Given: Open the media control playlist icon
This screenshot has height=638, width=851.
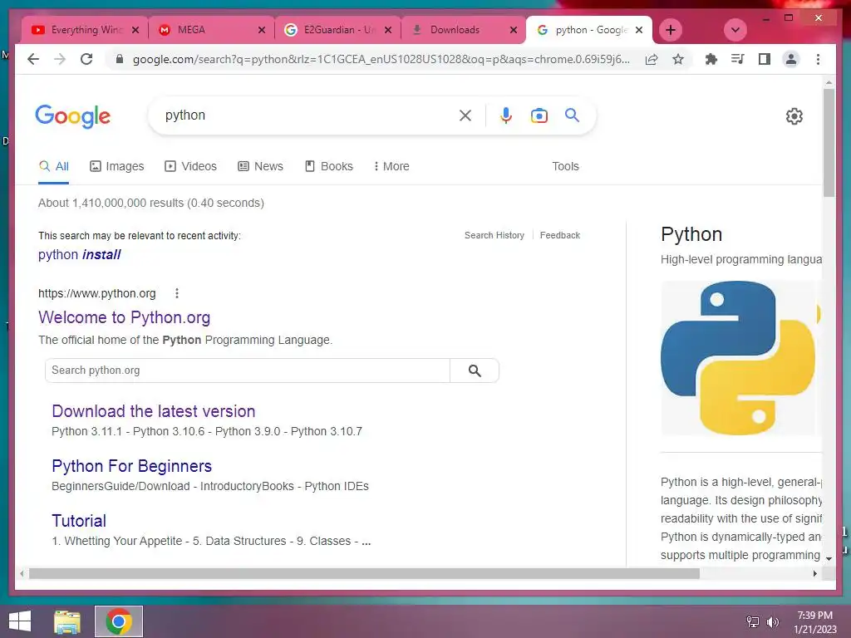Looking at the screenshot, I should [737, 59].
